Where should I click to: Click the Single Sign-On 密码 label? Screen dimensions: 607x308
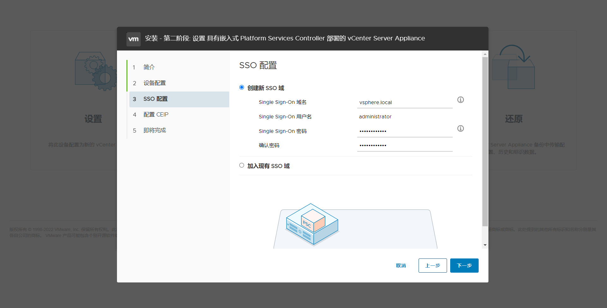[x=283, y=131]
